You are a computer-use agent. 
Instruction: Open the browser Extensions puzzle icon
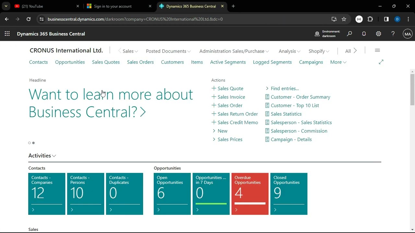click(370, 19)
